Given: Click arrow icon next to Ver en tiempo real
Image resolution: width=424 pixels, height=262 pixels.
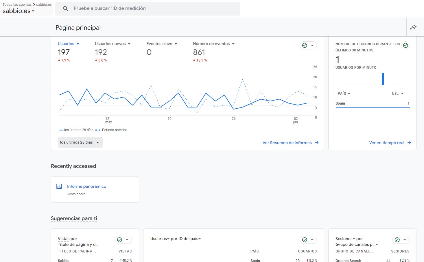Looking at the screenshot, I should (409, 142).
